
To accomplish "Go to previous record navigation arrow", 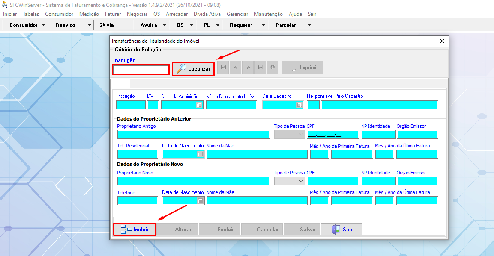I will click(235, 68).
